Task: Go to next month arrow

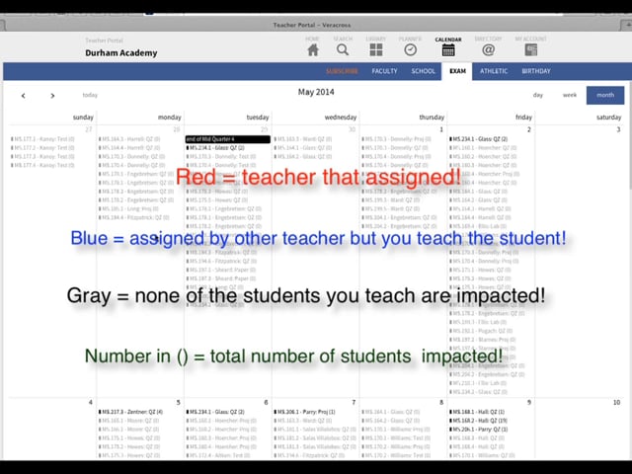Action: click(x=52, y=96)
